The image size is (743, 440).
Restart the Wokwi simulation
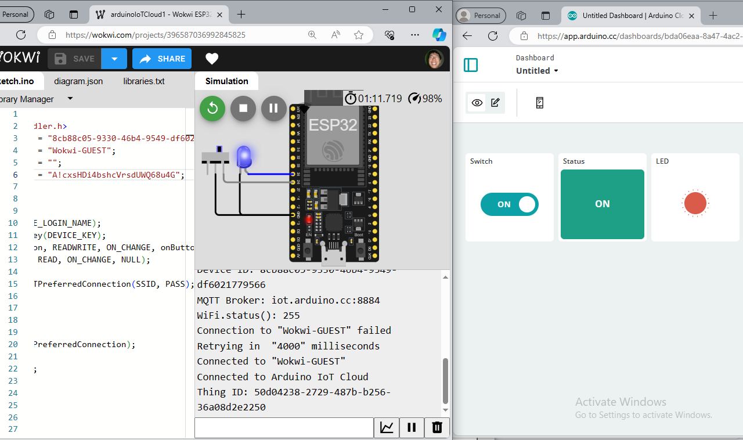tap(212, 109)
